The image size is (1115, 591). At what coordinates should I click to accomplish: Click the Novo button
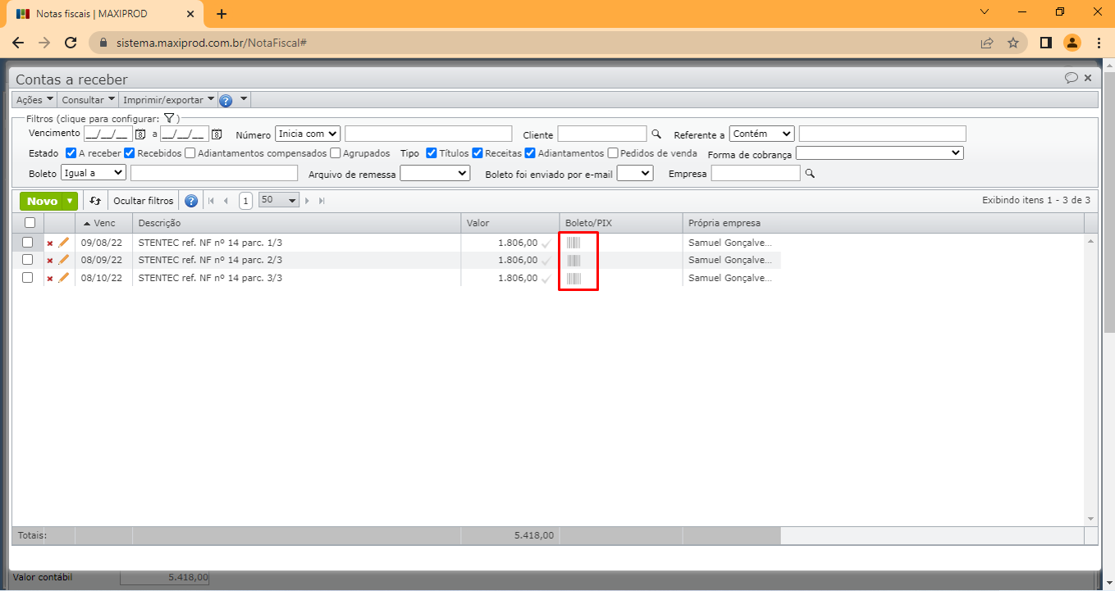[x=42, y=201]
